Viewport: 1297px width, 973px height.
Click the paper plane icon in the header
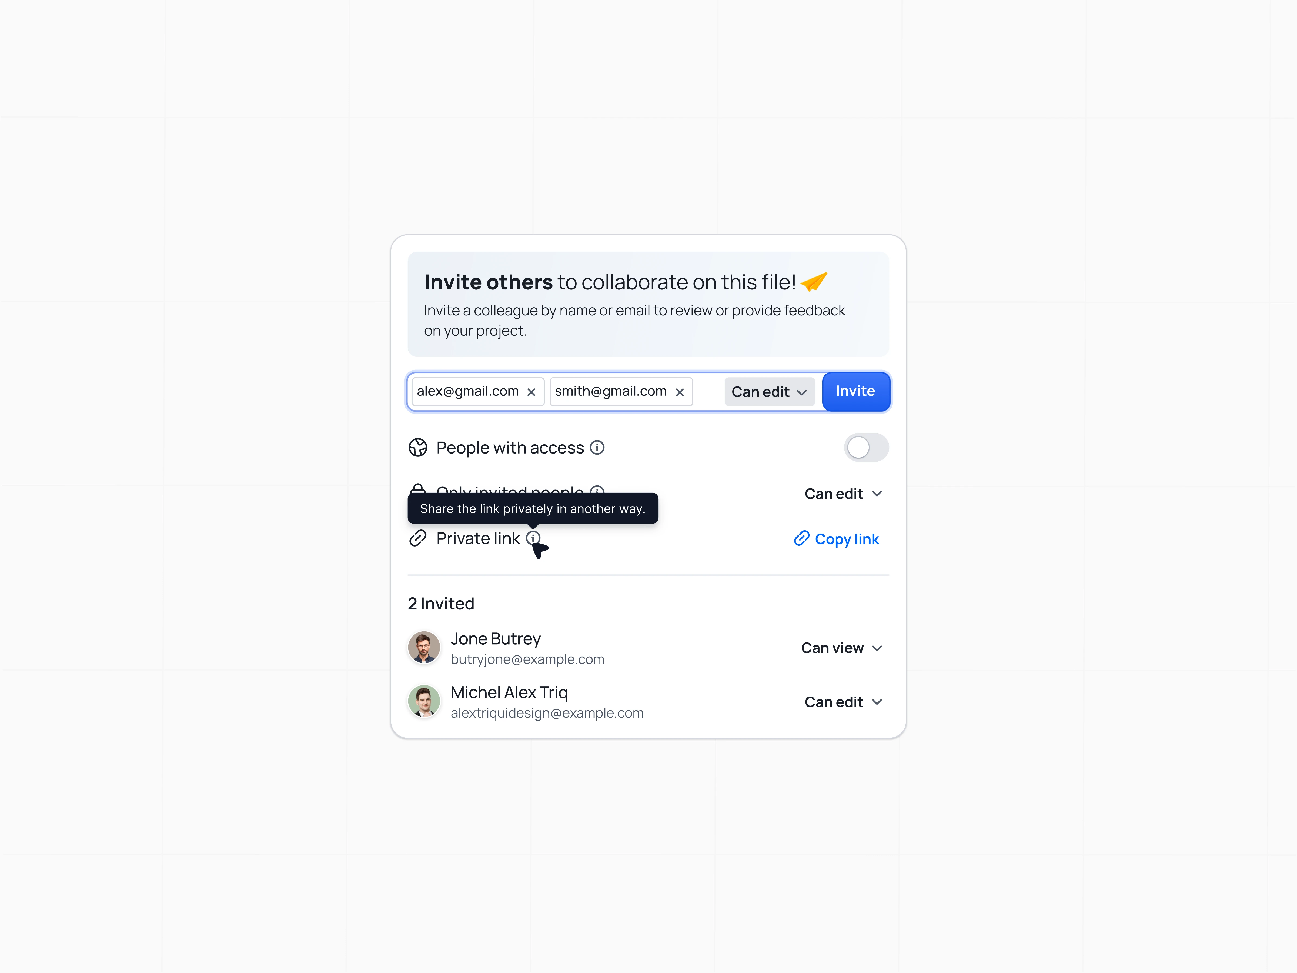coord(814,282)
